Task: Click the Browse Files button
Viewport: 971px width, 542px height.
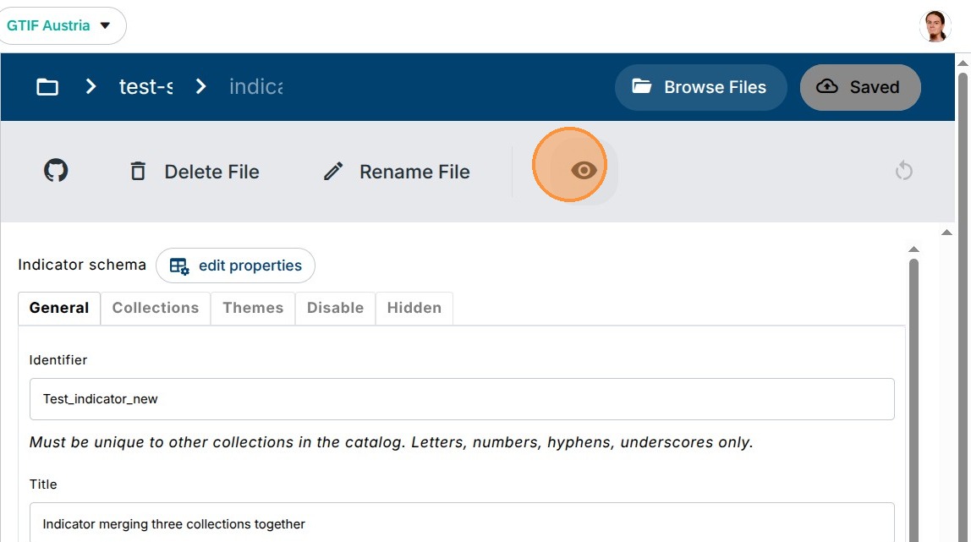Action: 700,87
